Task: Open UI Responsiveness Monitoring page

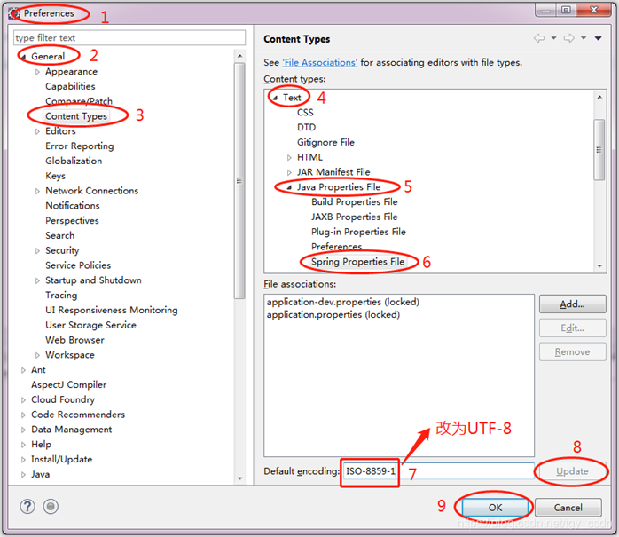Action: click(112, 310)
